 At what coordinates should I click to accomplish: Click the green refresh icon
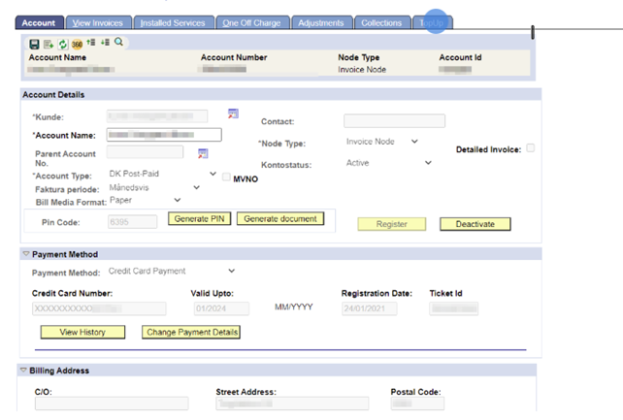(x=63, y=44)
